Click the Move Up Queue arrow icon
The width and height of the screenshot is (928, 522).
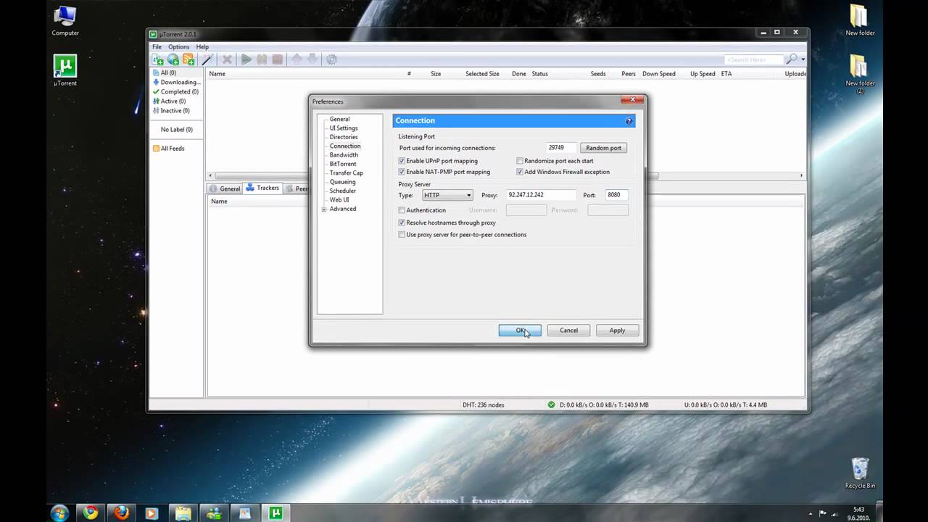[x=297, y=59]
